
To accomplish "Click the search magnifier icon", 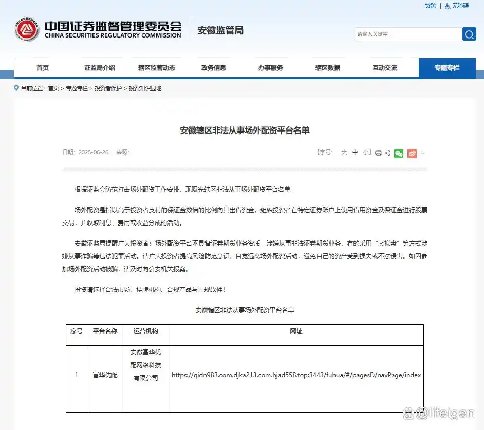I will [468, 34].
